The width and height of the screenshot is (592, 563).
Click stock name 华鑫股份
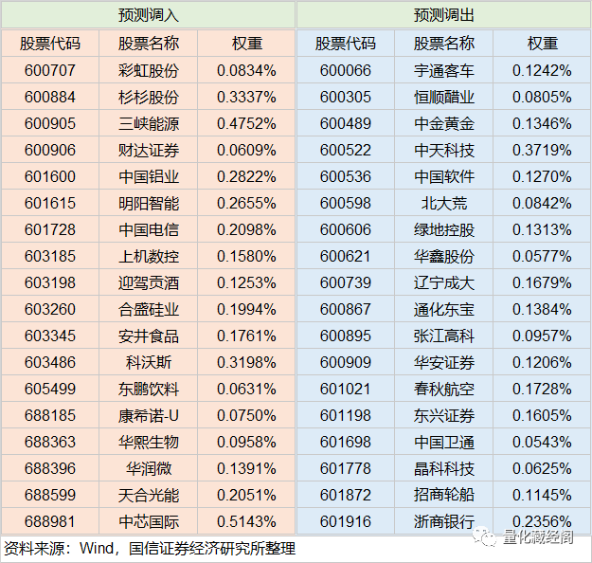pos(443,256)
